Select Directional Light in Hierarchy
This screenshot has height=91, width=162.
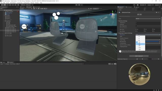(x=12, y=25)
